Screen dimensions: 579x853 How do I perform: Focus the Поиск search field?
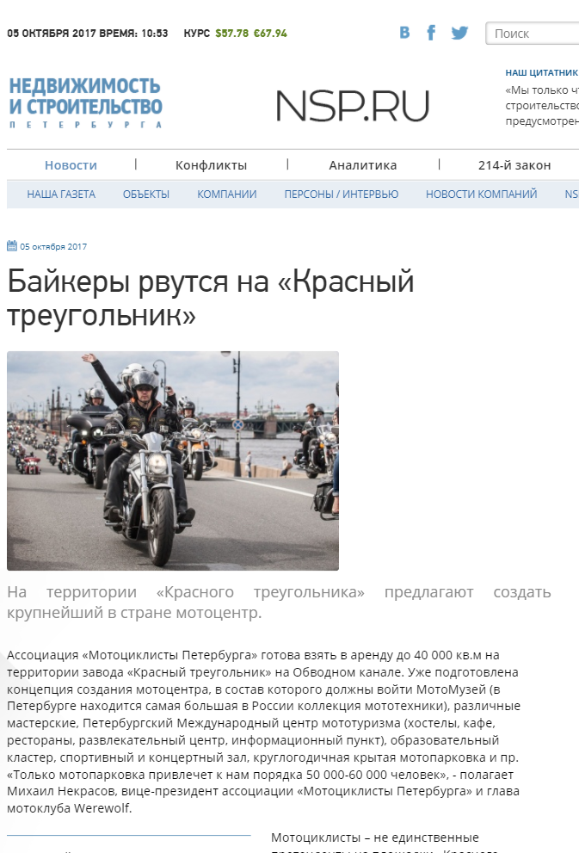pos(533,34)
